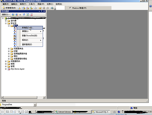The image size is (152, 115).
Task: Choose 啟動 PowerShell(H) in context menu
Action: point(30,35)
